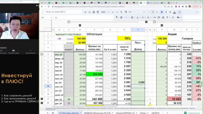
Task: Click the Redo arrow in the toolbar
Action: coord(89,12)
